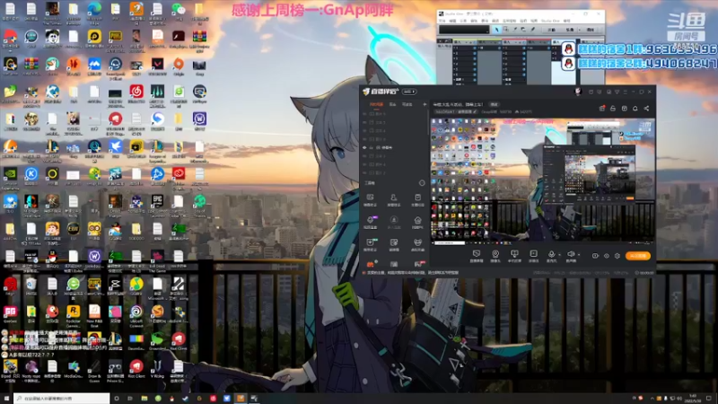
Task: Open the house-shaped tool in toolbox
Action: tap(417, 221)
